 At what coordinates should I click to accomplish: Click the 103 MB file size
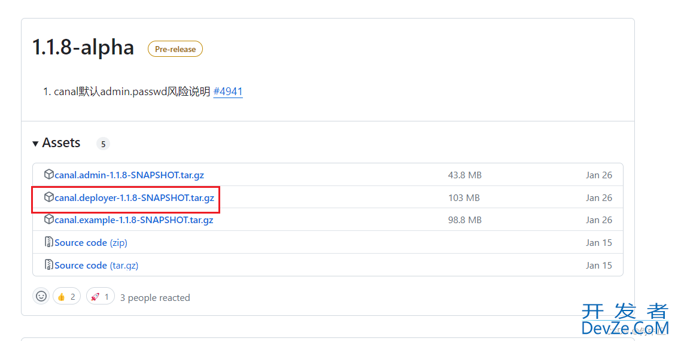pos(464,197)
